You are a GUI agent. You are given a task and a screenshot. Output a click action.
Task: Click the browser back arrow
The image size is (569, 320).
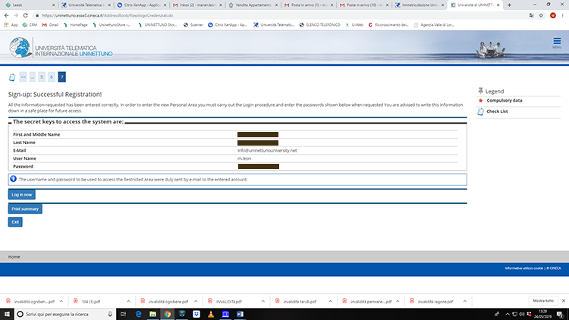tap(6, 14)
